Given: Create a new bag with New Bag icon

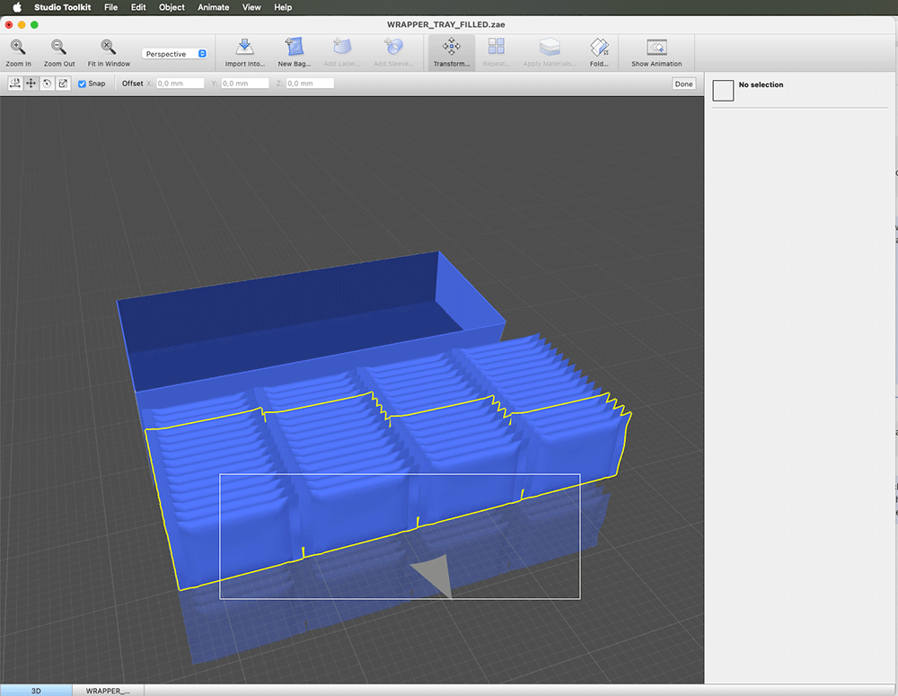Looking at the screenshot, I should (293, 48).
